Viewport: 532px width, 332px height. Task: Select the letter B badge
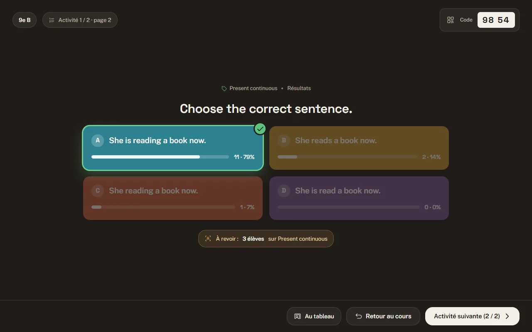[284, 140]
